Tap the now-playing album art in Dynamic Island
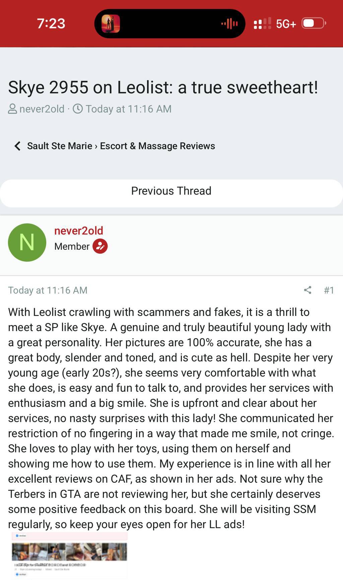Screen dimensions: 343x580 [x=111, y=24]
